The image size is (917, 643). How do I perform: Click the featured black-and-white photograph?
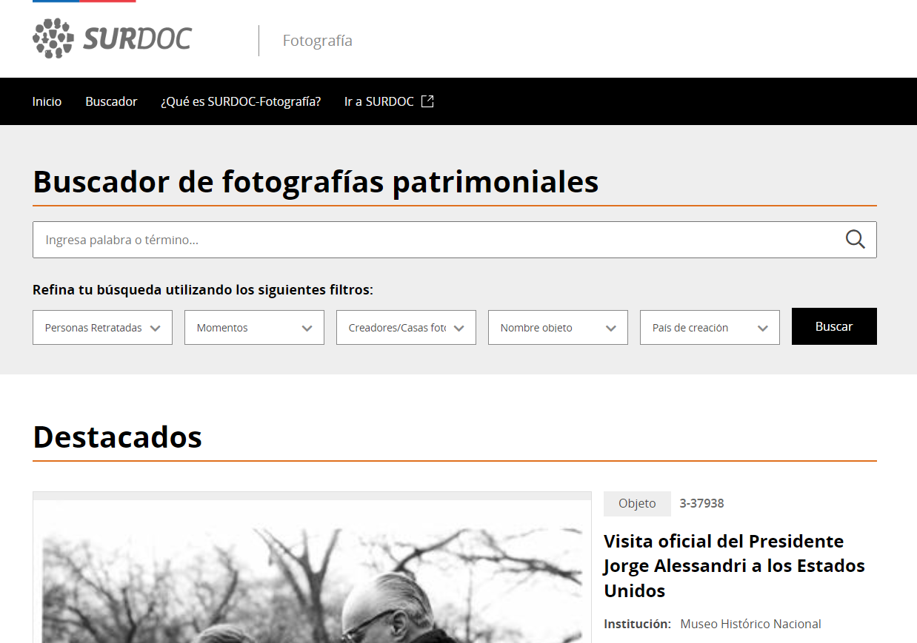tap(311, 577)
